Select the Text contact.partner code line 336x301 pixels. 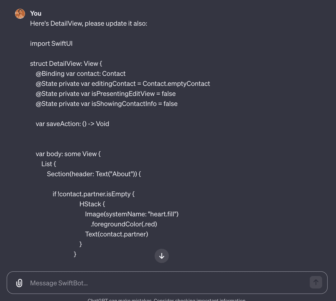pyautogui.click(x=117, y=234)
